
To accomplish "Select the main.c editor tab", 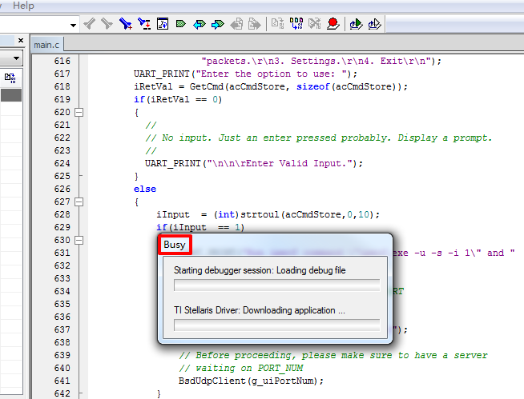I will (46, 45).
